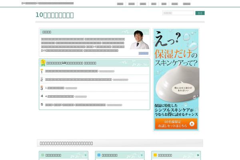Click the 保湿だけの headline in the ad banner
Image resolution: width=240 pixels, height=160 pixels.
tap(176, 54)
